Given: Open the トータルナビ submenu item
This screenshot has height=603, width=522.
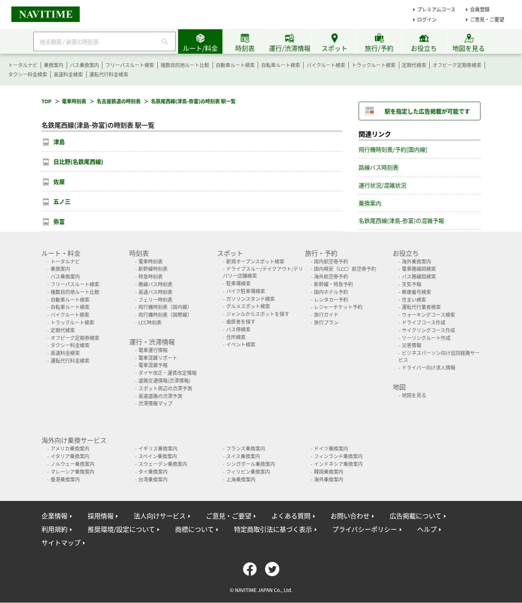Looking at the screenshot, I should point(23,65).
